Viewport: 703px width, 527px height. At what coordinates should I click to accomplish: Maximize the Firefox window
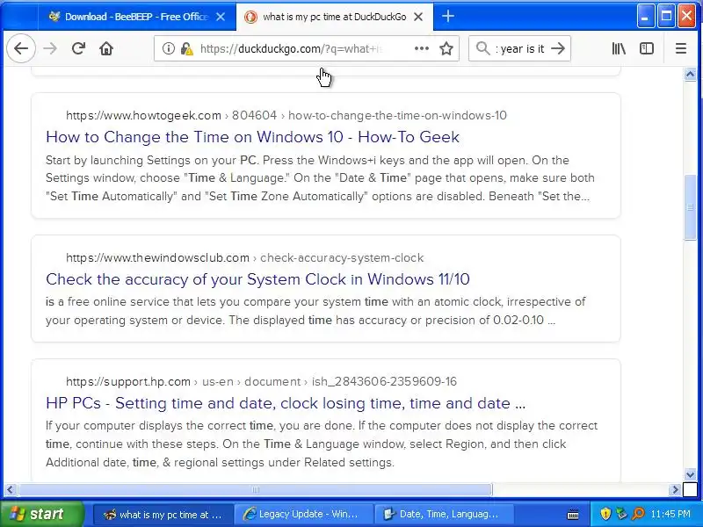pyautogui.click(x=666, y=16)
